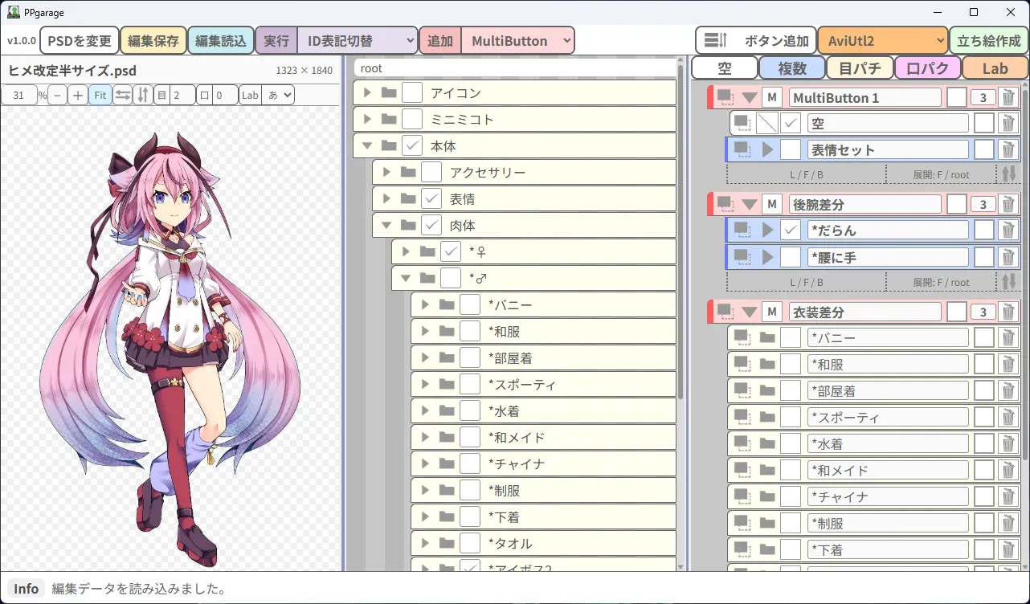1030x604 pixels.
Task: Uncheck the 本体 layer checkbox
Action: (412, 146)
